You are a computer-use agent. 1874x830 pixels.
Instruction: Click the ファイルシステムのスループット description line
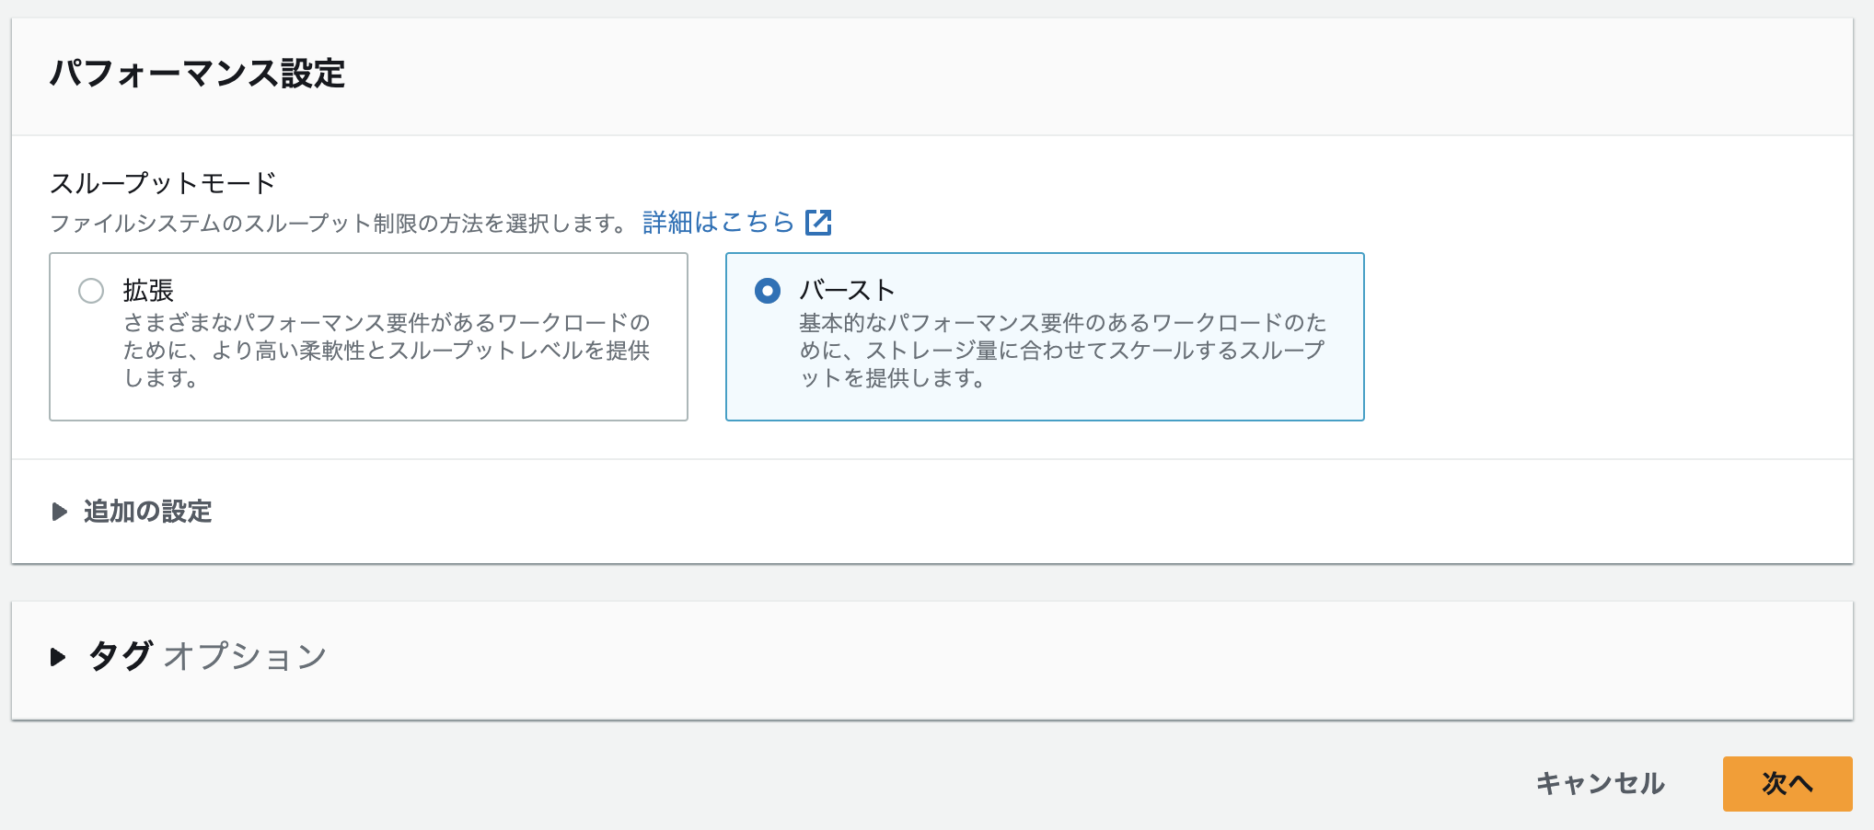point(339,224)
